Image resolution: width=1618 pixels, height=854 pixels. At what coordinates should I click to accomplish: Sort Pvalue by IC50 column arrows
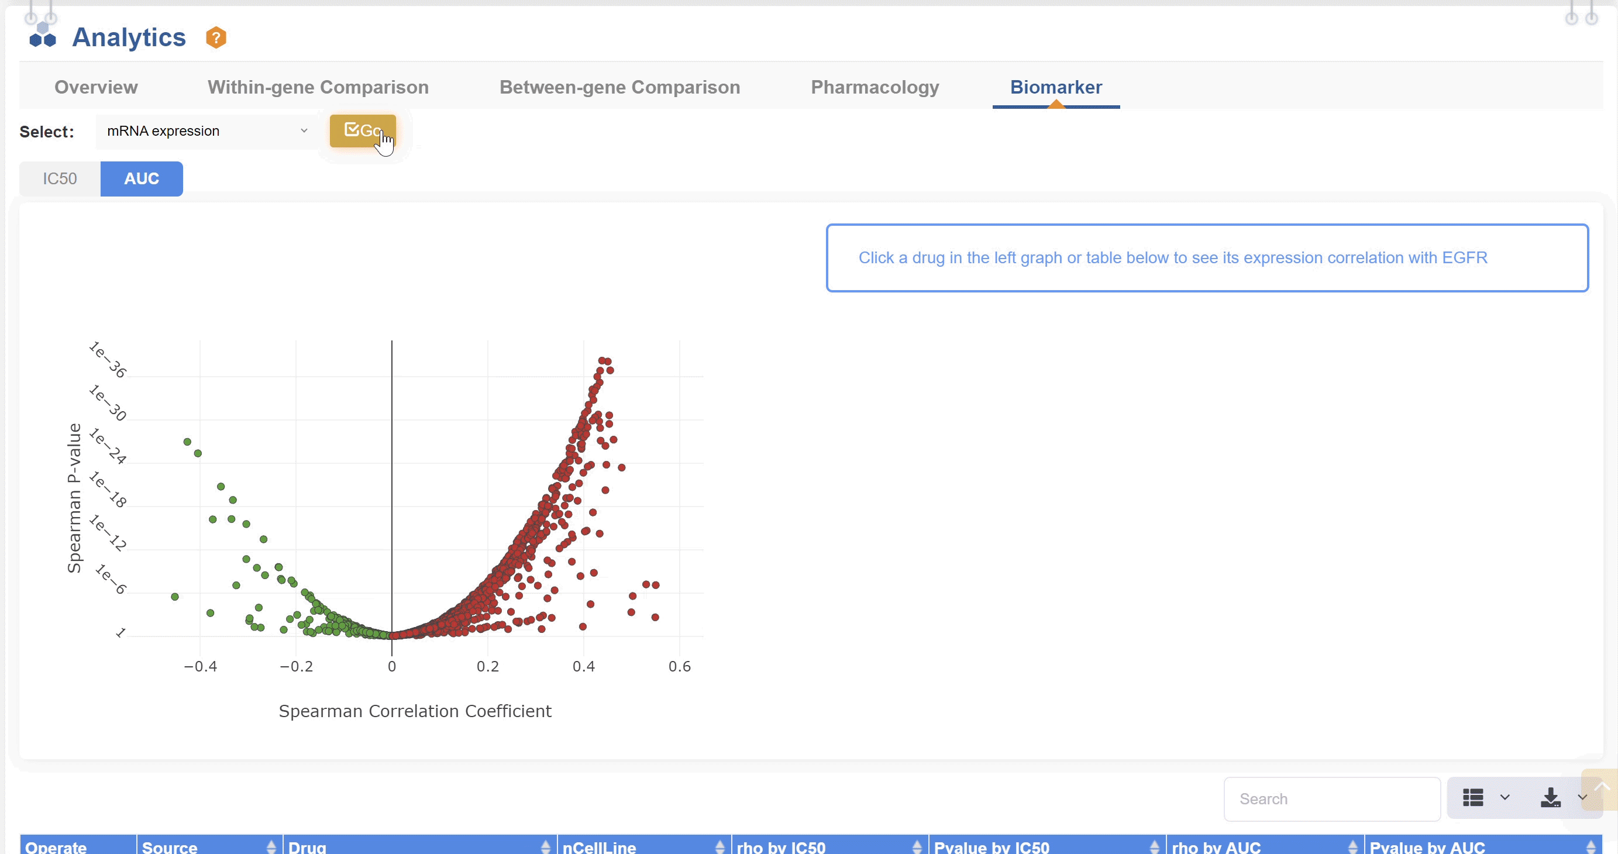tap(1155, 846)
